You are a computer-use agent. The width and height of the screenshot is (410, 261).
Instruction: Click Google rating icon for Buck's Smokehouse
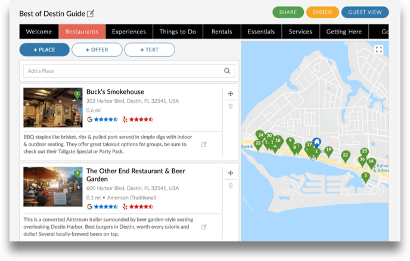click(x=89, y=119)
